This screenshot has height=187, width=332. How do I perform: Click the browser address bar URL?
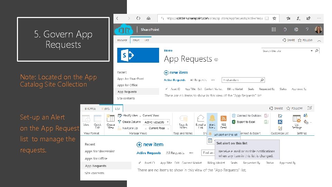[214, 18]
